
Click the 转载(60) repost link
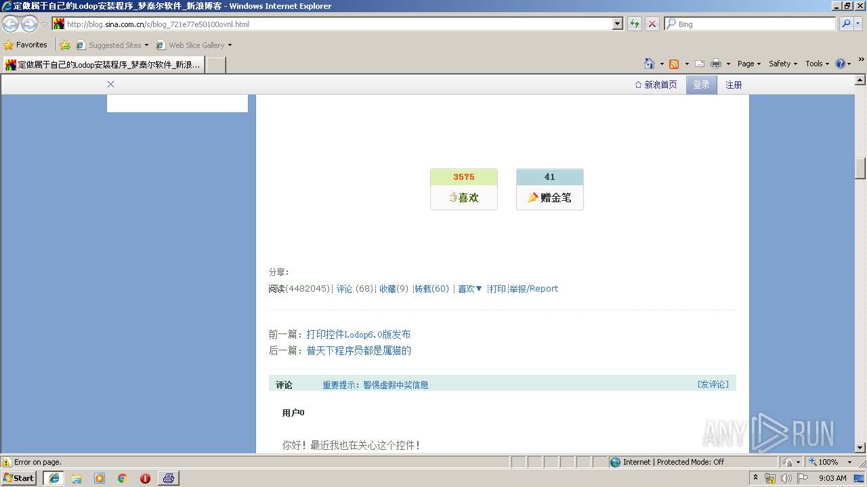tap(432, 289)
